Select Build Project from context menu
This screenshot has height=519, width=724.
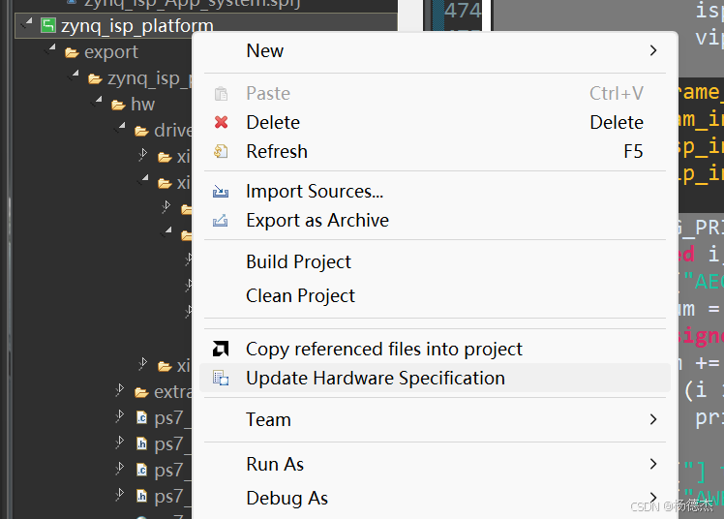pos(298,261)
